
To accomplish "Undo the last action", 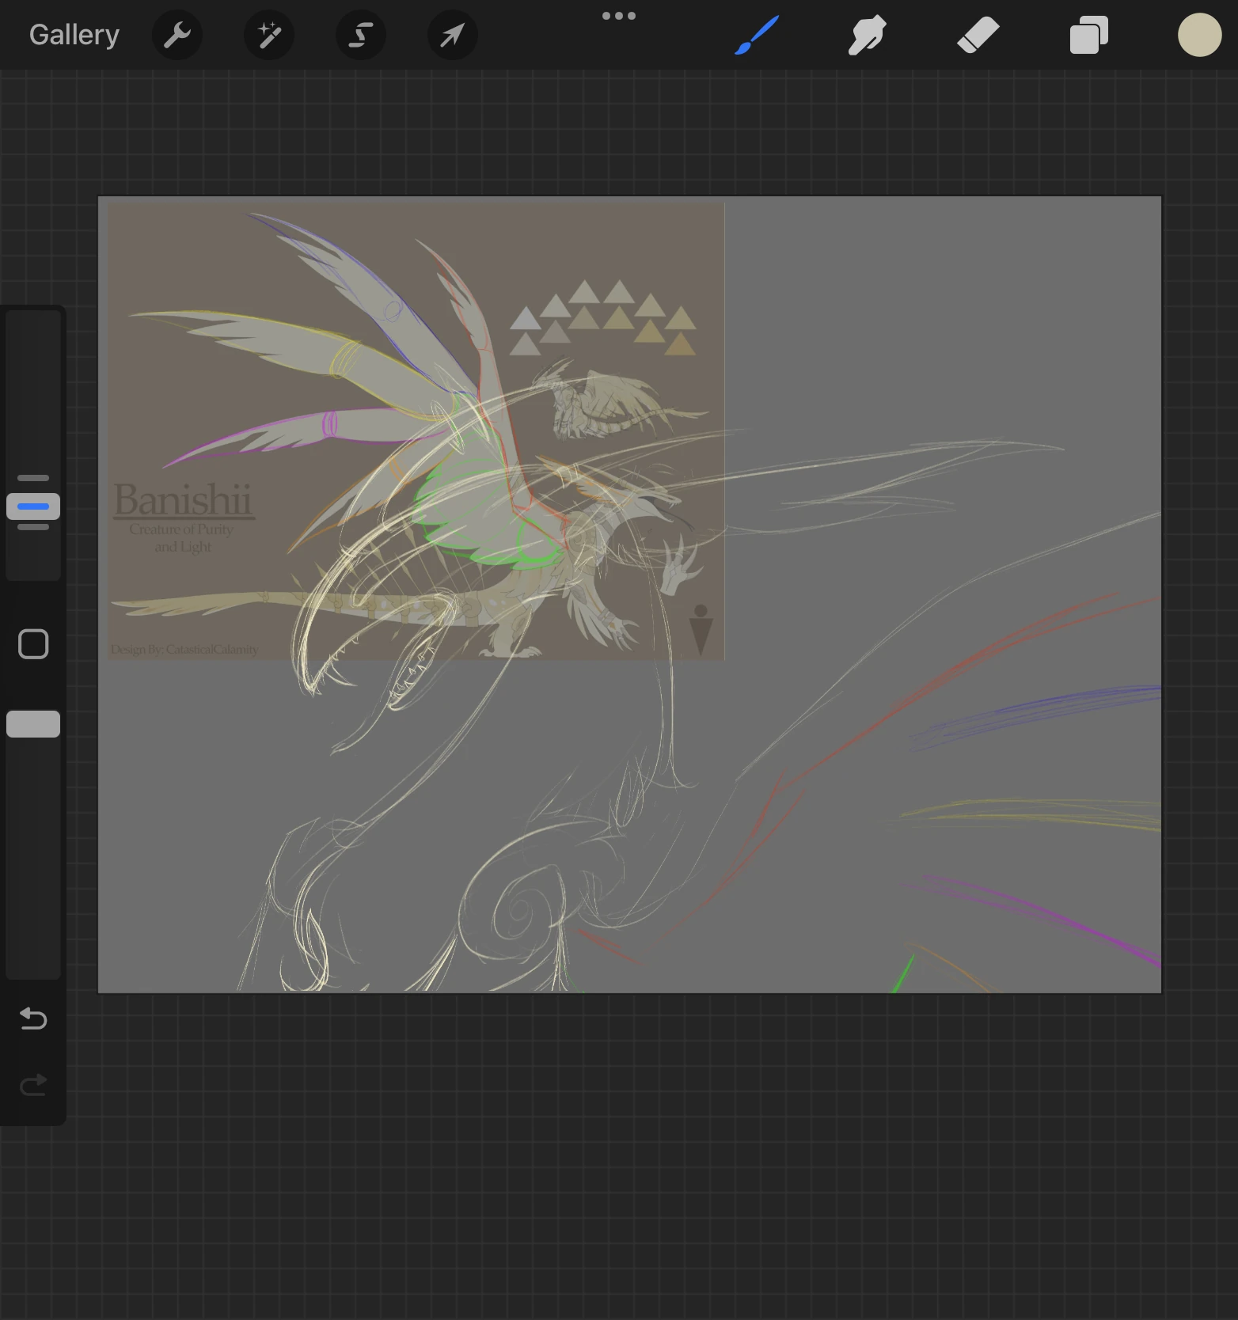I will click(33, 1018).
